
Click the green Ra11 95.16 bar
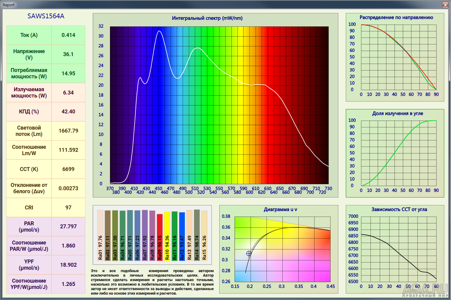(175, 236)
